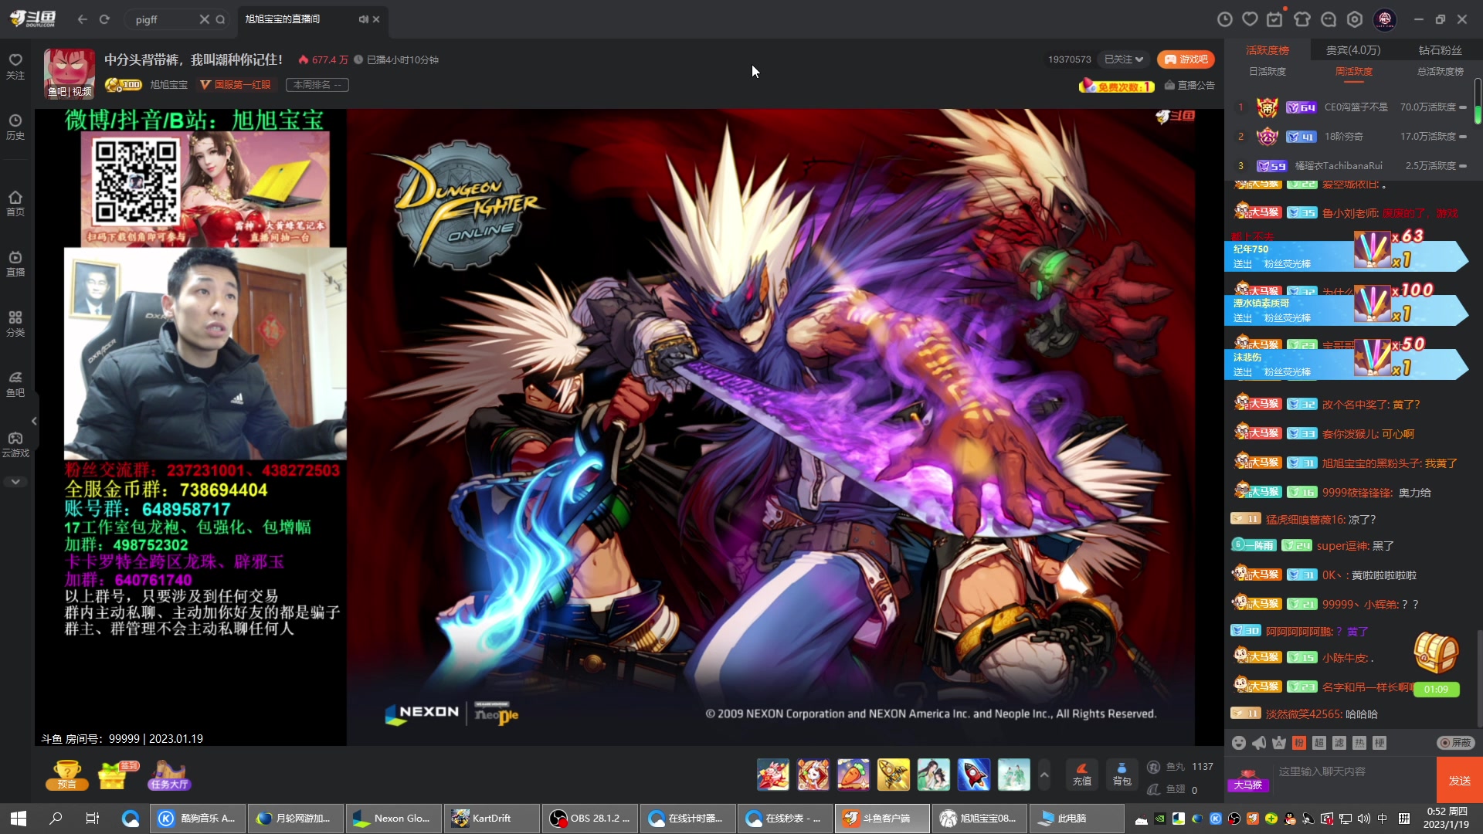The width and height of the screenshot is (1483, 834).
Task: Open the treasure chest countdown 01:09
Action: [x=1436, y=664]
